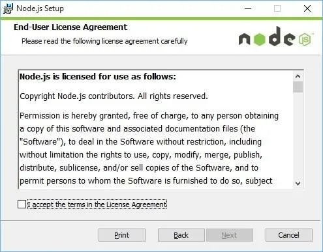This screenshot has width=323, height=252.
Task: Click the scroll up arrow of license text
Action: pyautogui.click(x=298, y=76)
